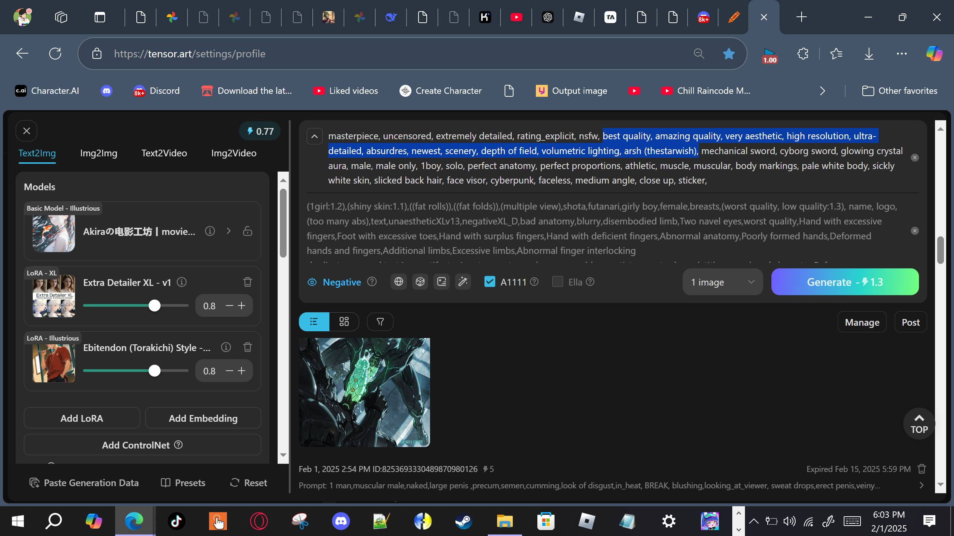Open the Text2Video tab

click(x=164, y=153)
